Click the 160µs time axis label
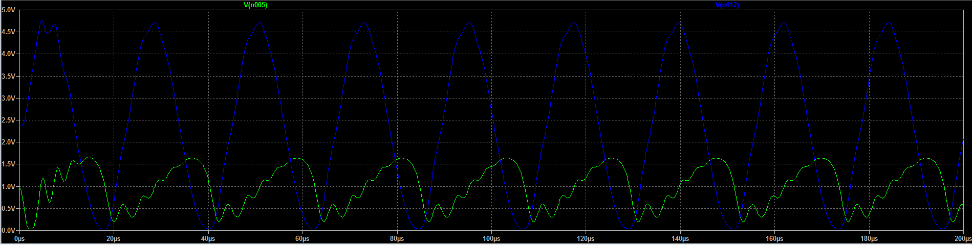The width and height of the screenshot is (973, 245). 774,239
